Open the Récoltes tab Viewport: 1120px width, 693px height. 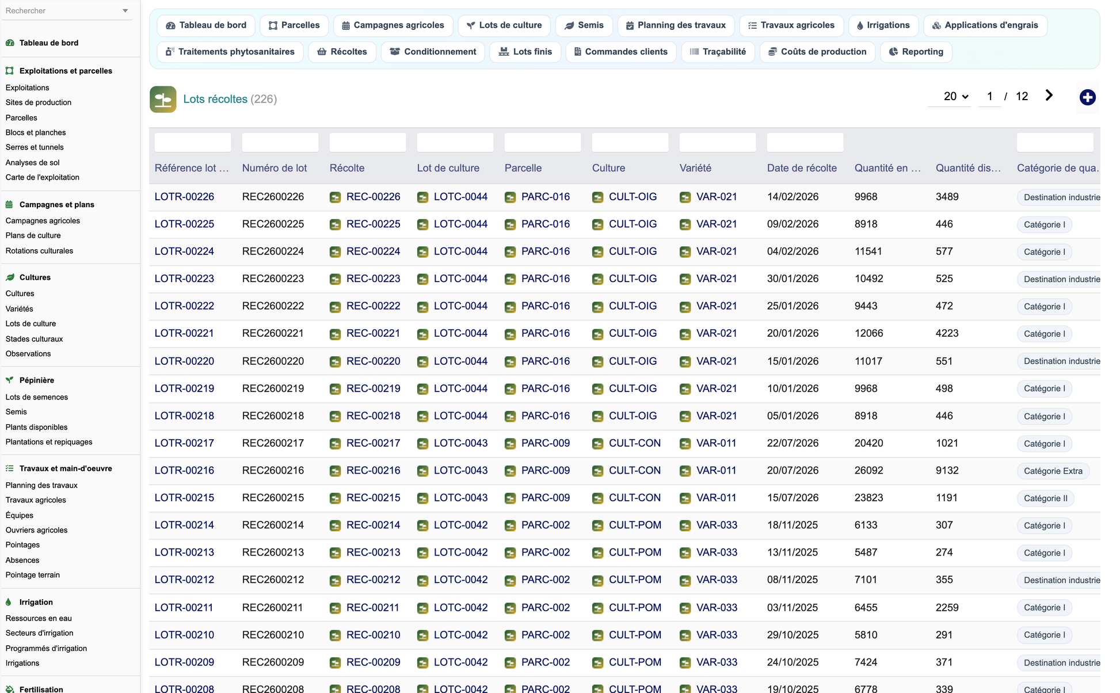(342, 52)
